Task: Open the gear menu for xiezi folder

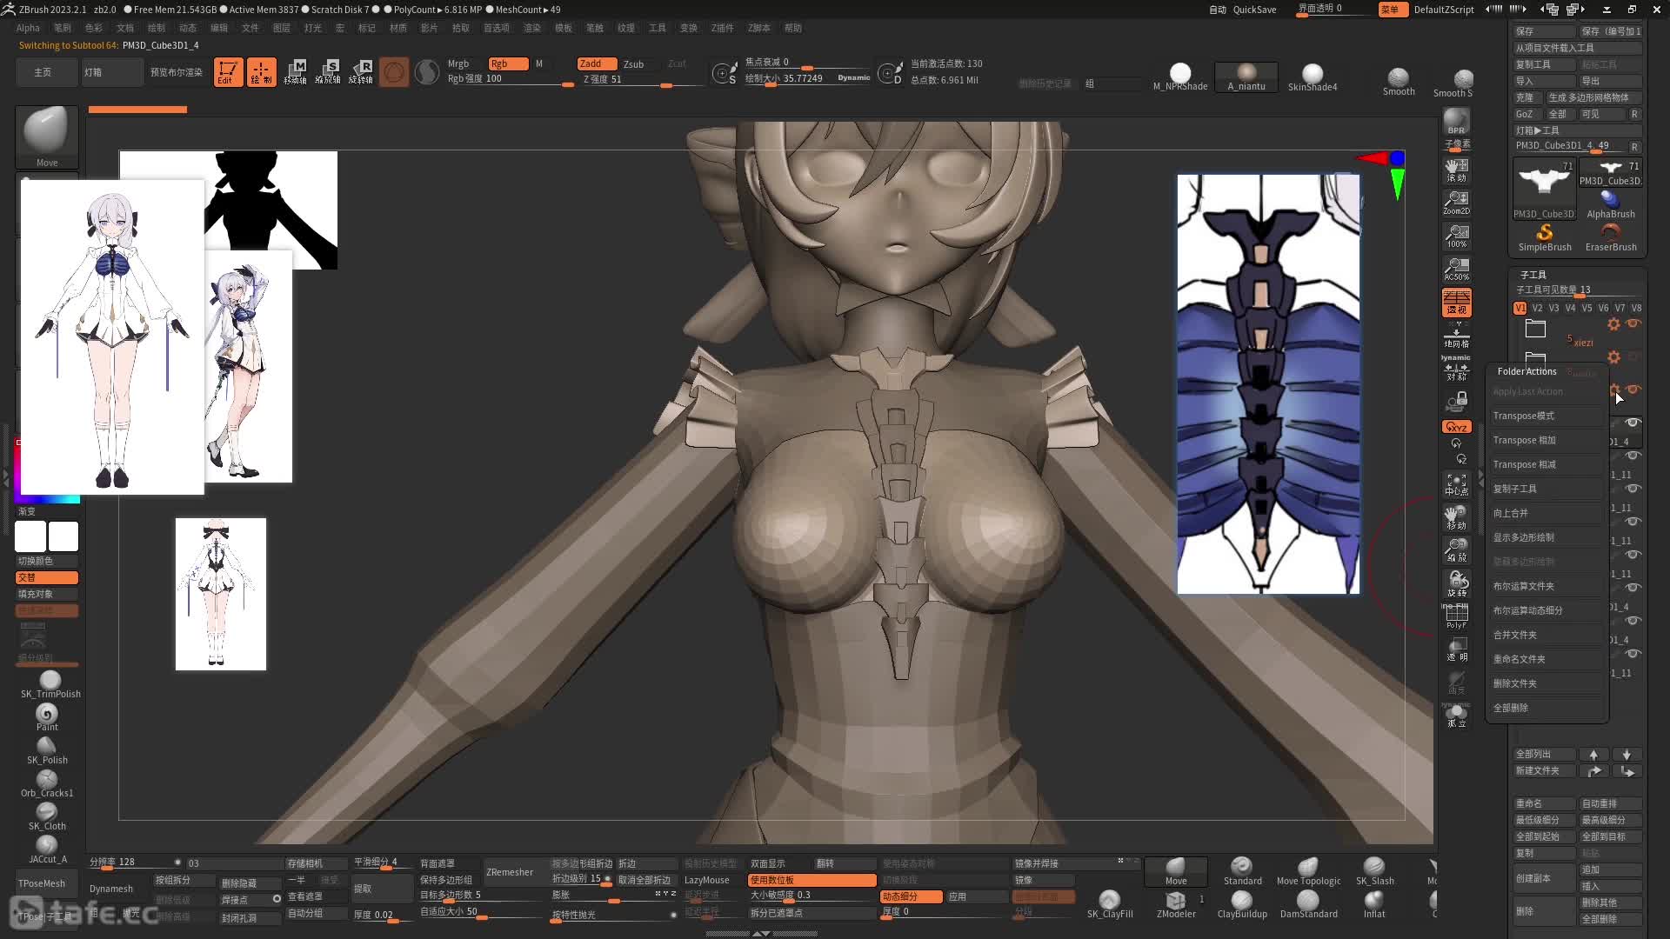Action: 1613,324
